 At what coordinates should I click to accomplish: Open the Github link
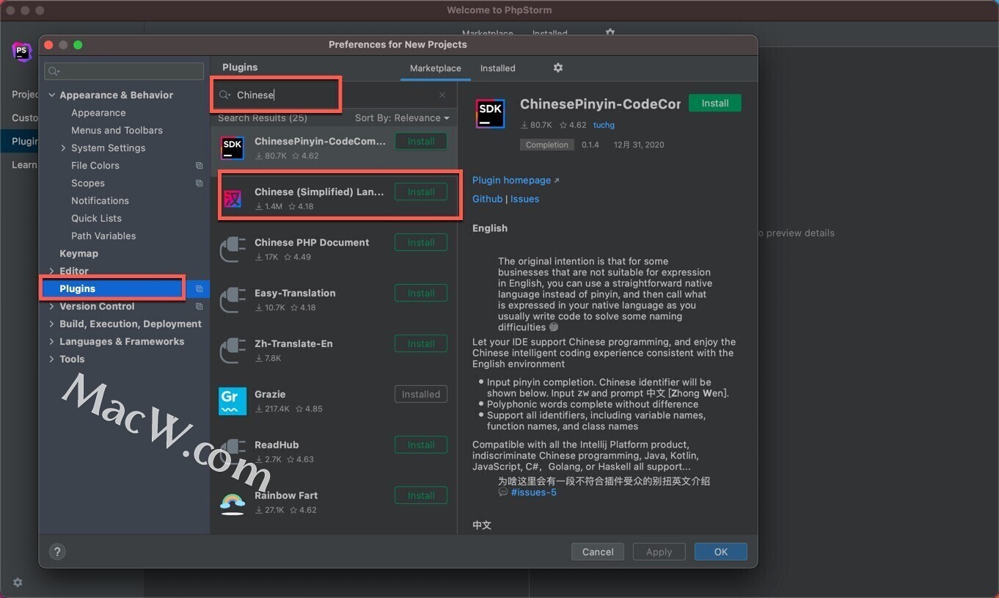point(488,199)
